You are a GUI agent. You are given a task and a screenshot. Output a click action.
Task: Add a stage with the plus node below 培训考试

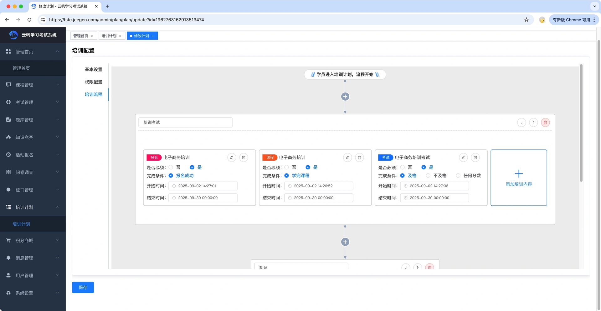click(x=345, y=242)
